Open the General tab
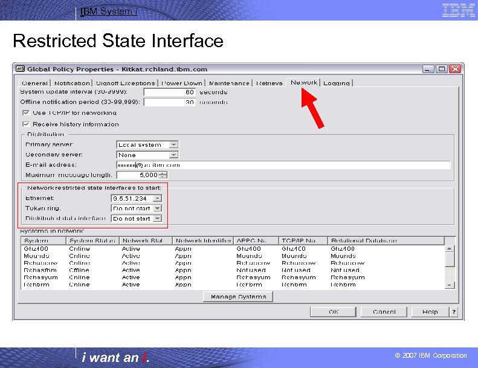Viewport: 478px width, 368px height. 35,83
